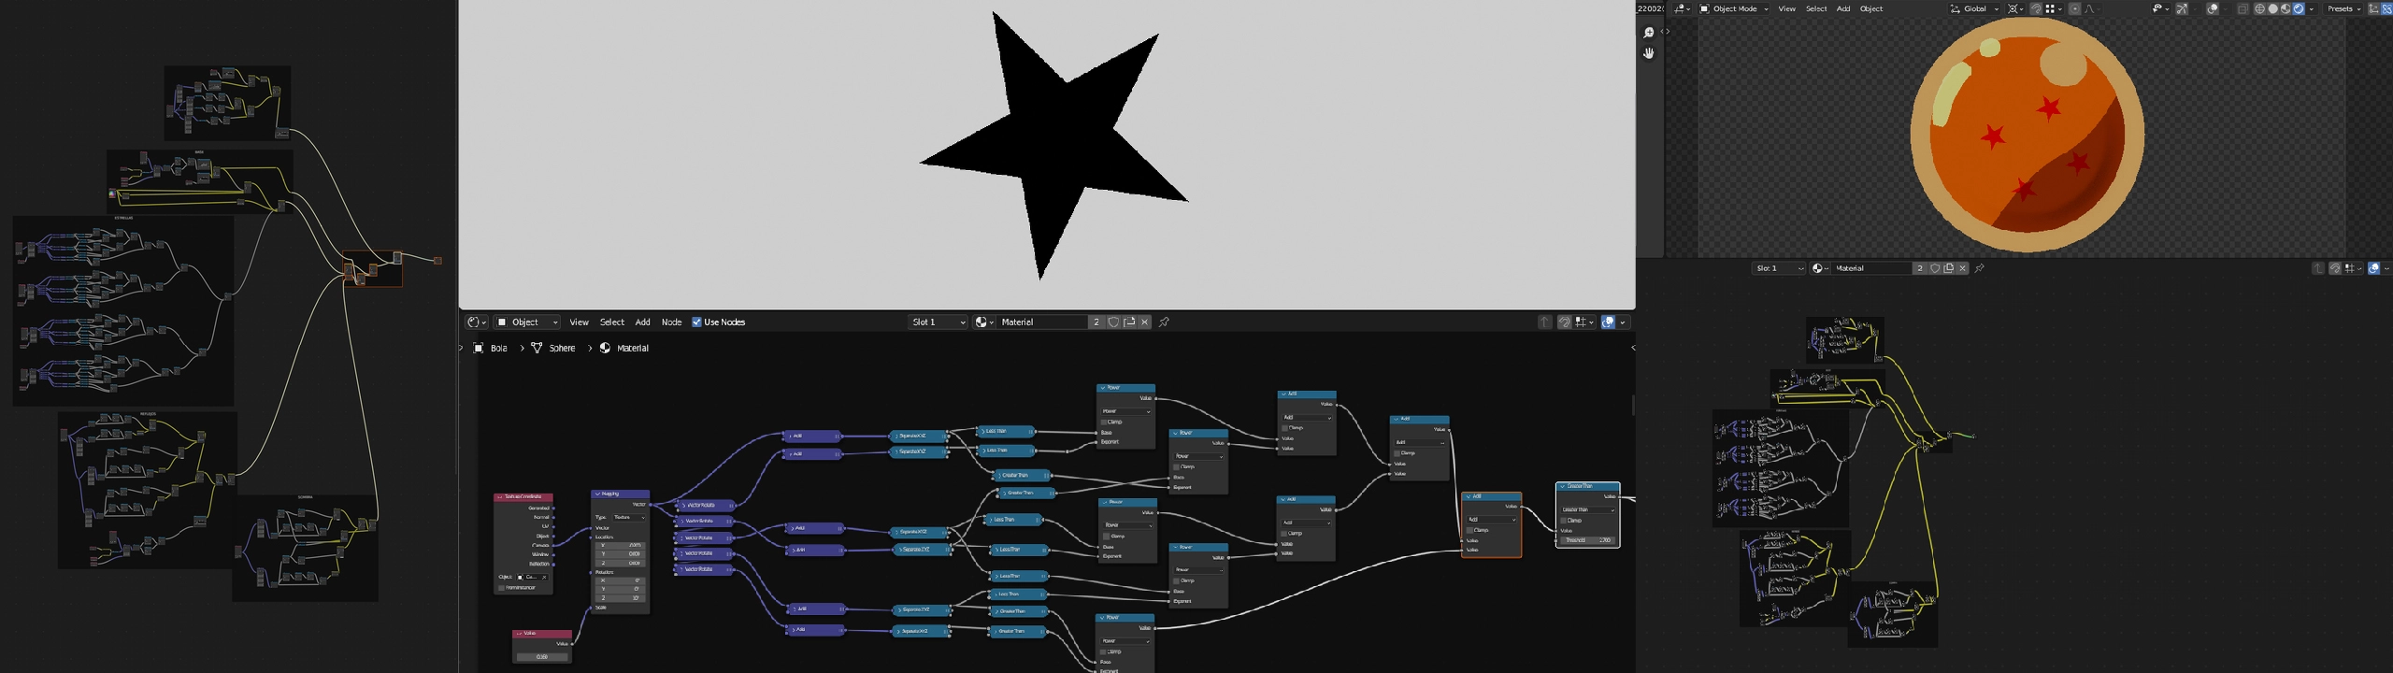Click the material user count 2 in right editor
The image size is (2393, 673).
click(x=1920, y=269)
